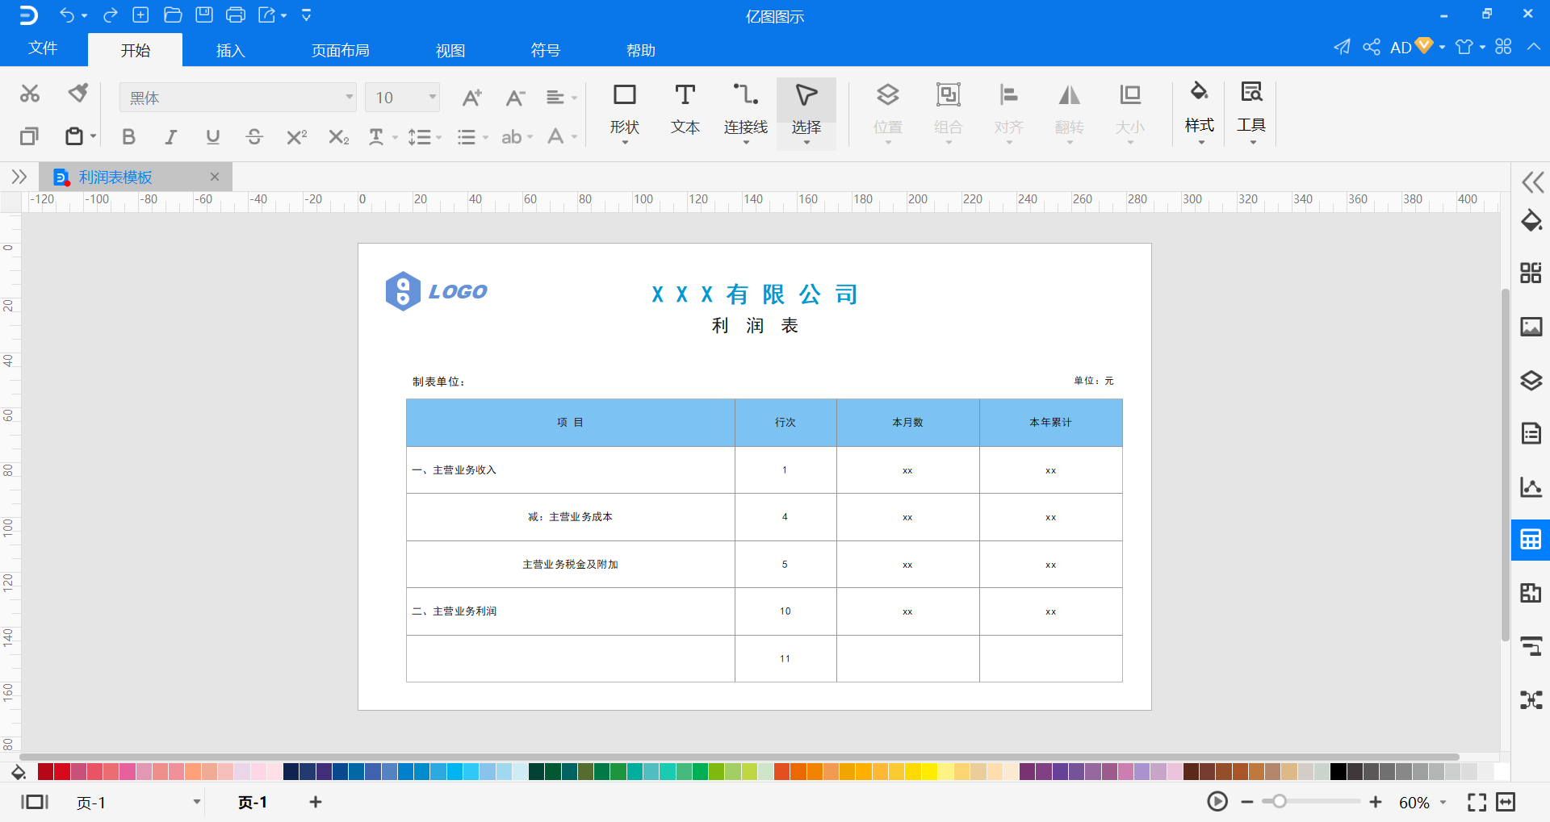Add a new page with plus button
This screenshot has width=1550, height=822.
pos(316,802)
